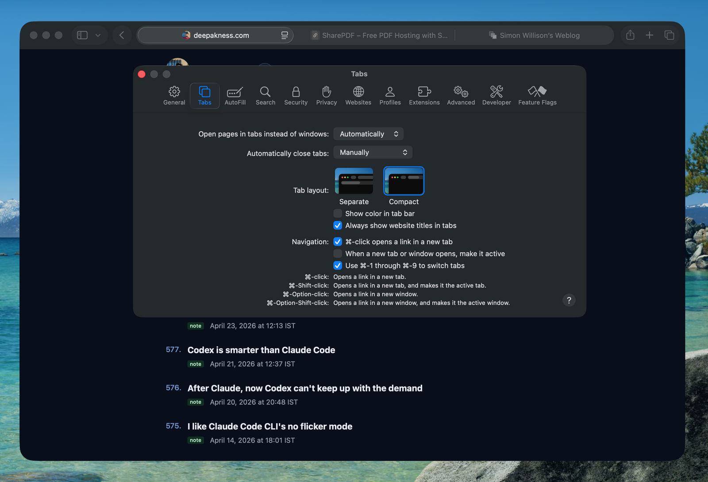708x482 pixels.
Task: Enable Show color in tab bar
Action: pos(338,214)
